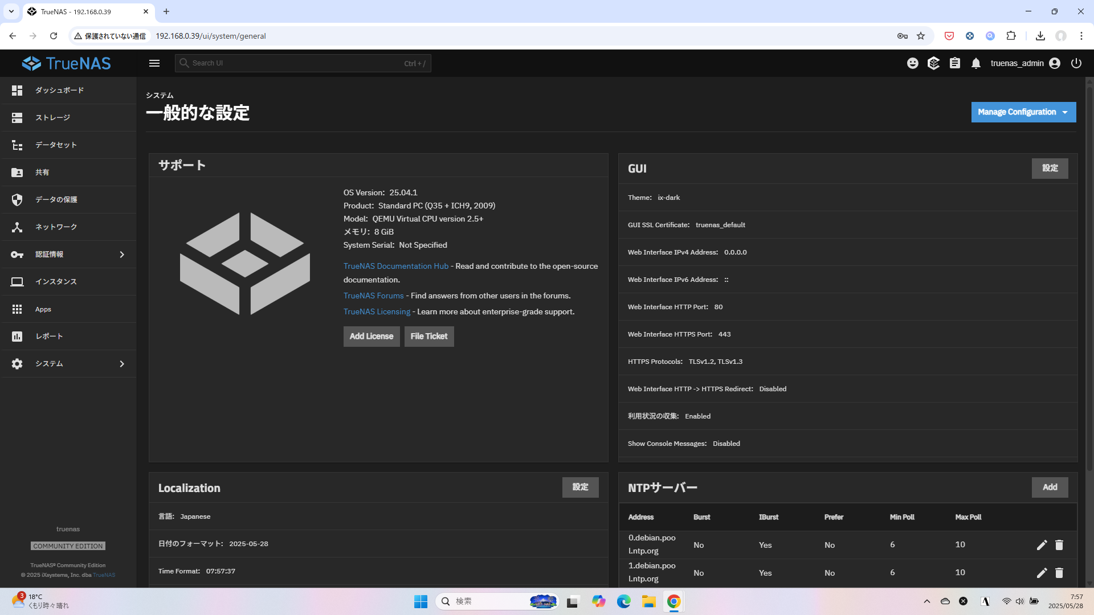This screenshot has height=615, width=1094.
Task: Click the COMMUNITY EDITION badge
Action: tap(68, 546)
